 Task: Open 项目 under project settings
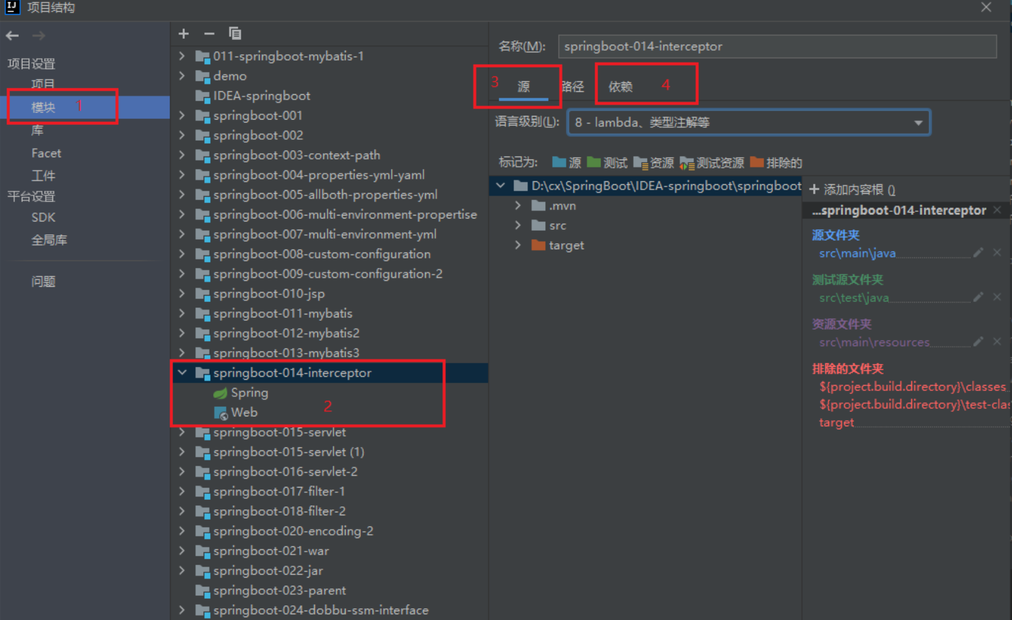(43, 84)
